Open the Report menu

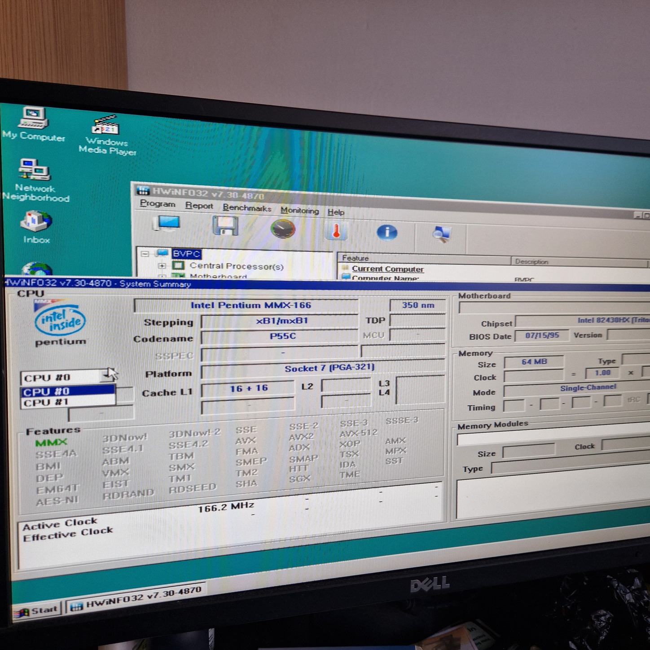pyautogui.click(x=199, y=206)
